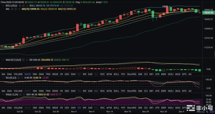Close the MACD(12,26,9) panel with X
The width and height of the screenshot is (215, 114).
click(x=27, y=60)
